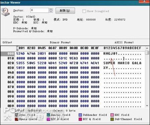
Task: Click the 0001 column byte header
Action: click(x=21, y=48)
